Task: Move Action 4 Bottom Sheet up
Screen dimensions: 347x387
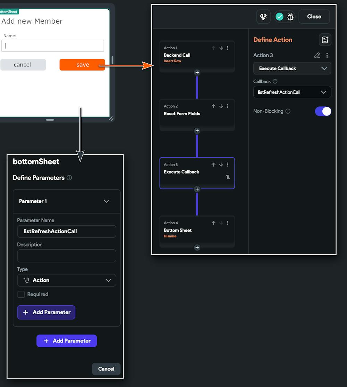Action: pos(213,223)
